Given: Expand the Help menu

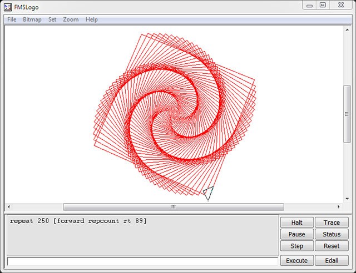Looking at the screenshot, I should pos(92,19).
